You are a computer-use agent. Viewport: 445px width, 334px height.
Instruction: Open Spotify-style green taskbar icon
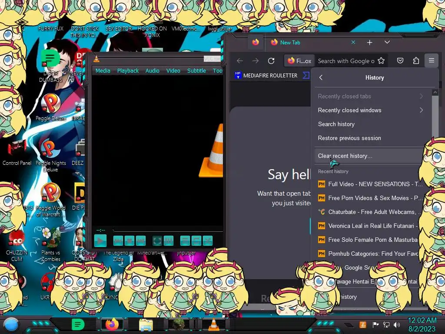78,324
